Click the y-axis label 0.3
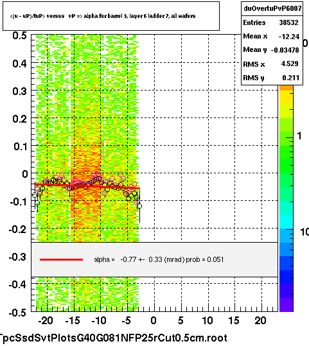Viewport: 309px width, 346px height. (x=20, y=91)
